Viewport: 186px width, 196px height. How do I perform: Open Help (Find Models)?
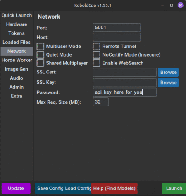[x=114, y=188]
